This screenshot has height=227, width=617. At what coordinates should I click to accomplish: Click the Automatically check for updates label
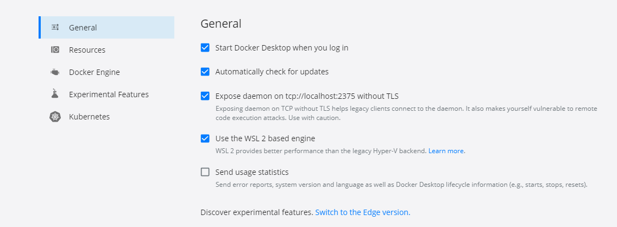point(272,72)
